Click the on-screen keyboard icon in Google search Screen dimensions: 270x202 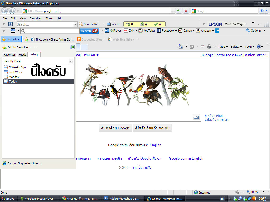point(196,117)
